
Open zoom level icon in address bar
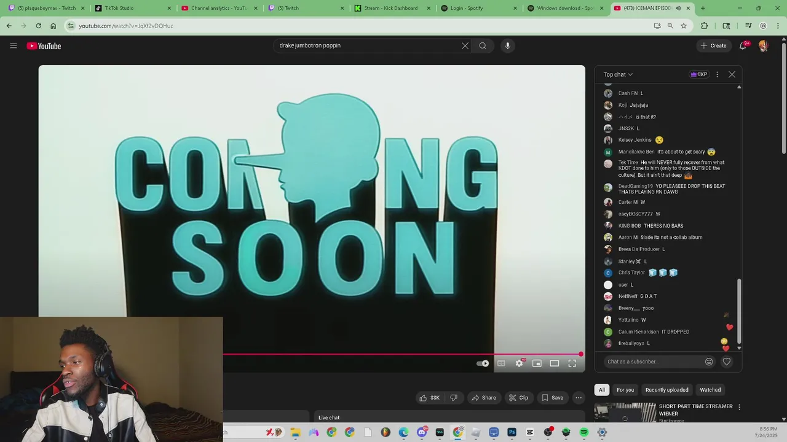point(670,26)
